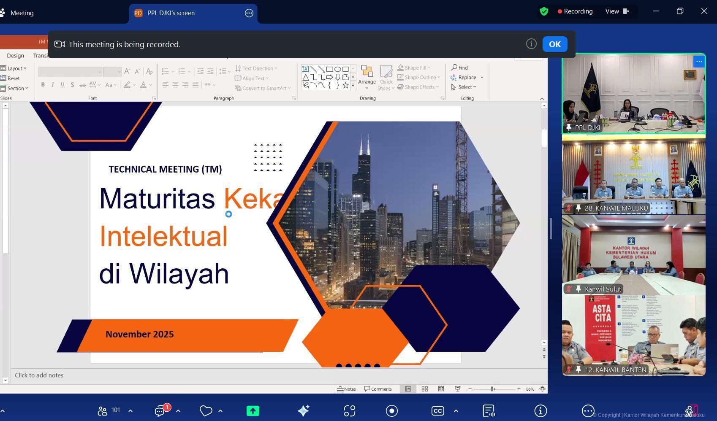Open the participants list showing 101
Image resolution: width=717 pixels, height=421 pixels.
pos(109,410)
